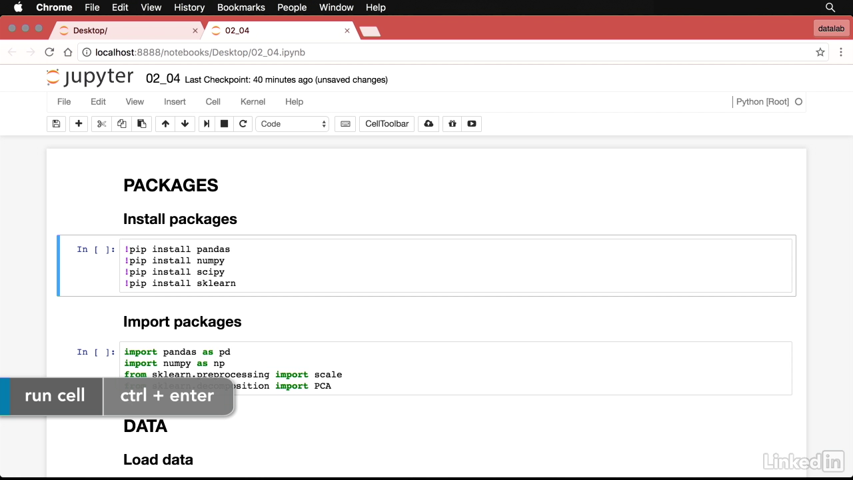Move selected cell down arrow
This screenshot has height=480, width=853.
click(x=185, y=124)
